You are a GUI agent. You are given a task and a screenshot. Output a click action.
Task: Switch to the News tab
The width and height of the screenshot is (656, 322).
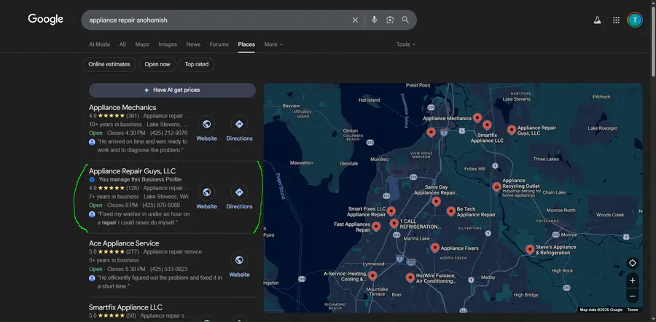pos(193,44)
